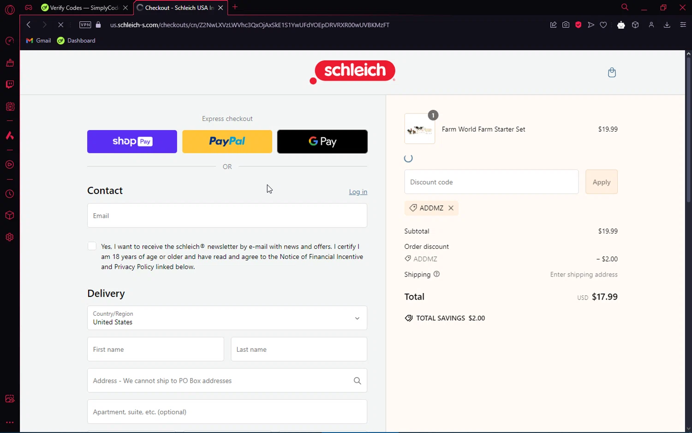Open History clock sidebar icon

(x=10, y=194)
